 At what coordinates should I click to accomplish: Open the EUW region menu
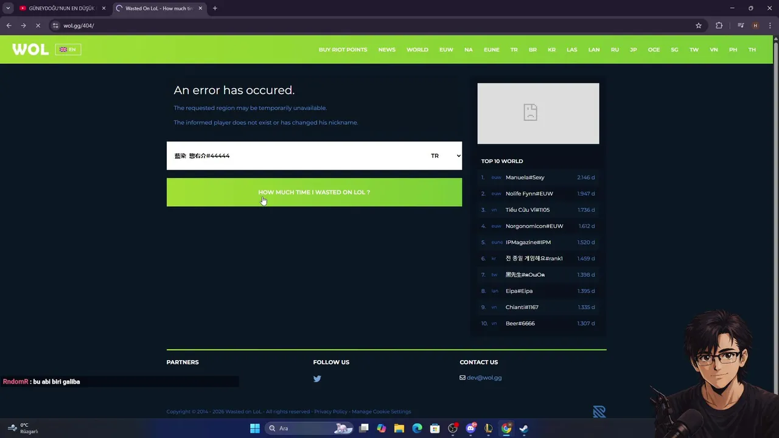pyautogui.click(x=446, y=50)
